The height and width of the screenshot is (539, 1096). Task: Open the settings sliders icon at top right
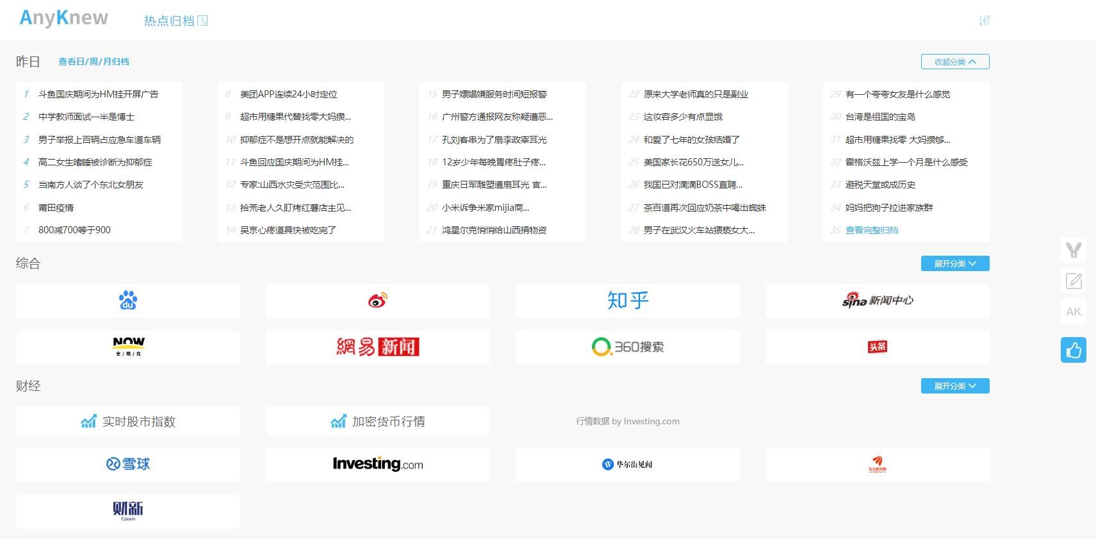point(985,21)
